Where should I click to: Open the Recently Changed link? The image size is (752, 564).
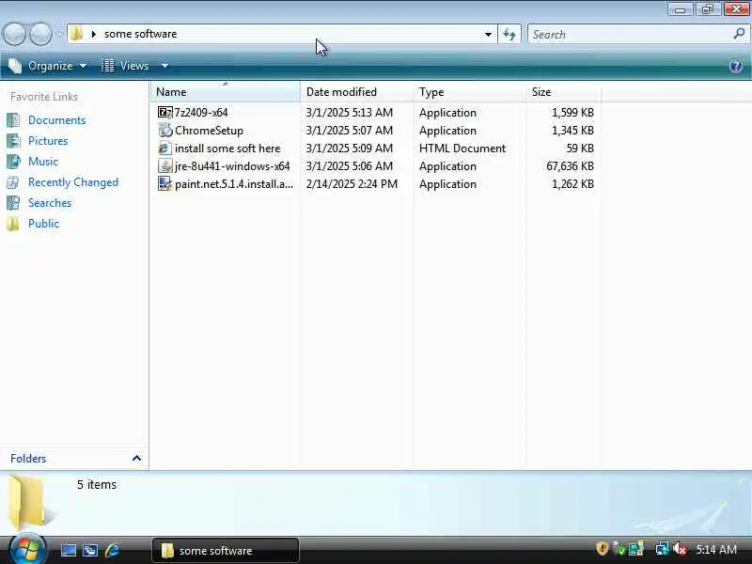(73, 182)
